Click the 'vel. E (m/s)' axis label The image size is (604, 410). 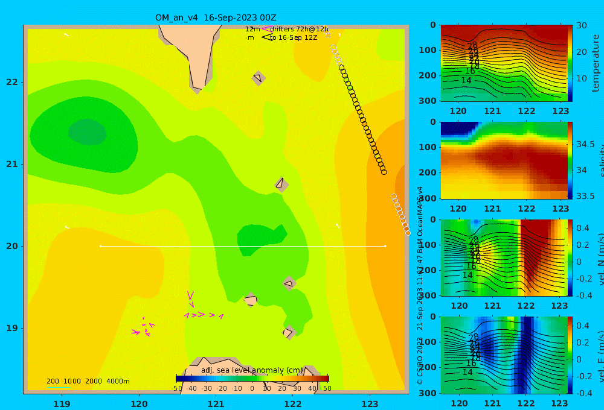pyautogui.click(x=600, y=356)
